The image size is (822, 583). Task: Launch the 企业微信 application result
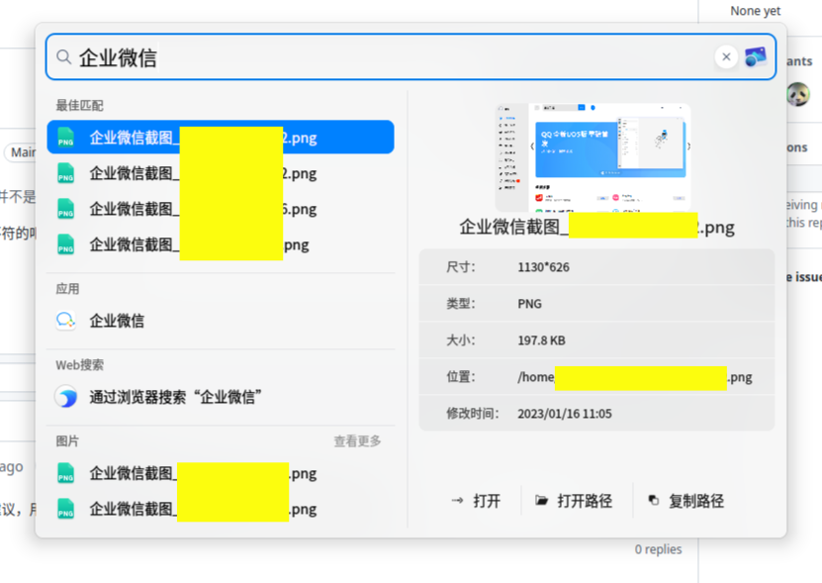221,320
